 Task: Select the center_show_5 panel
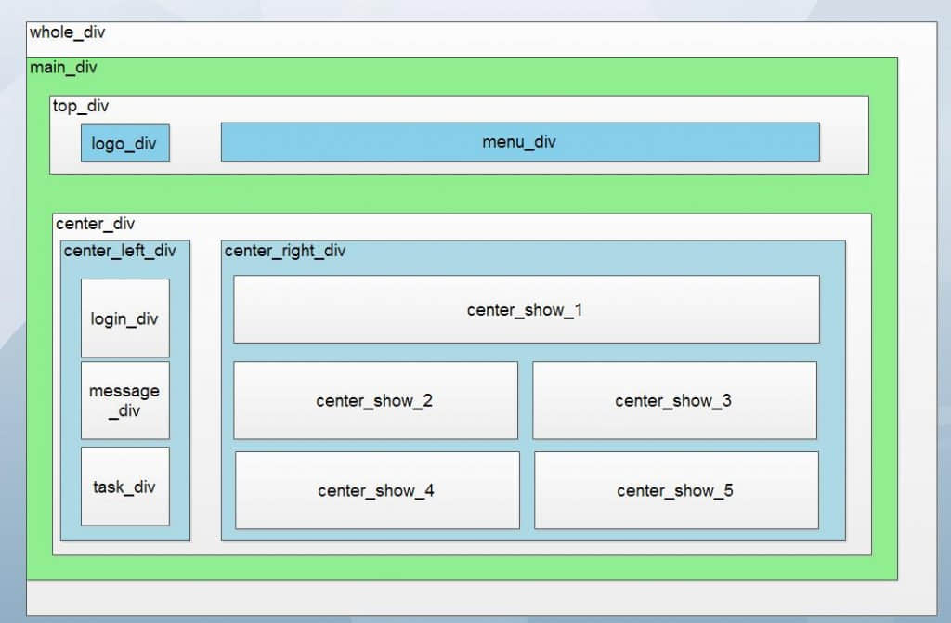click(x=676, y=490)
